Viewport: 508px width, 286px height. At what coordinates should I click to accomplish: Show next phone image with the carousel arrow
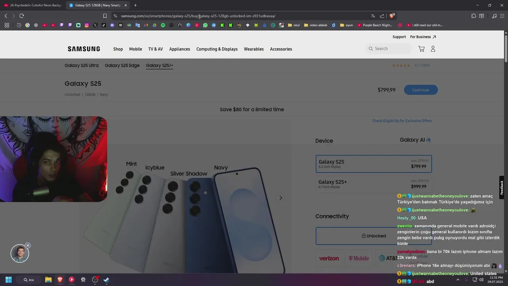pyautogui.click(x=281, y=198)
